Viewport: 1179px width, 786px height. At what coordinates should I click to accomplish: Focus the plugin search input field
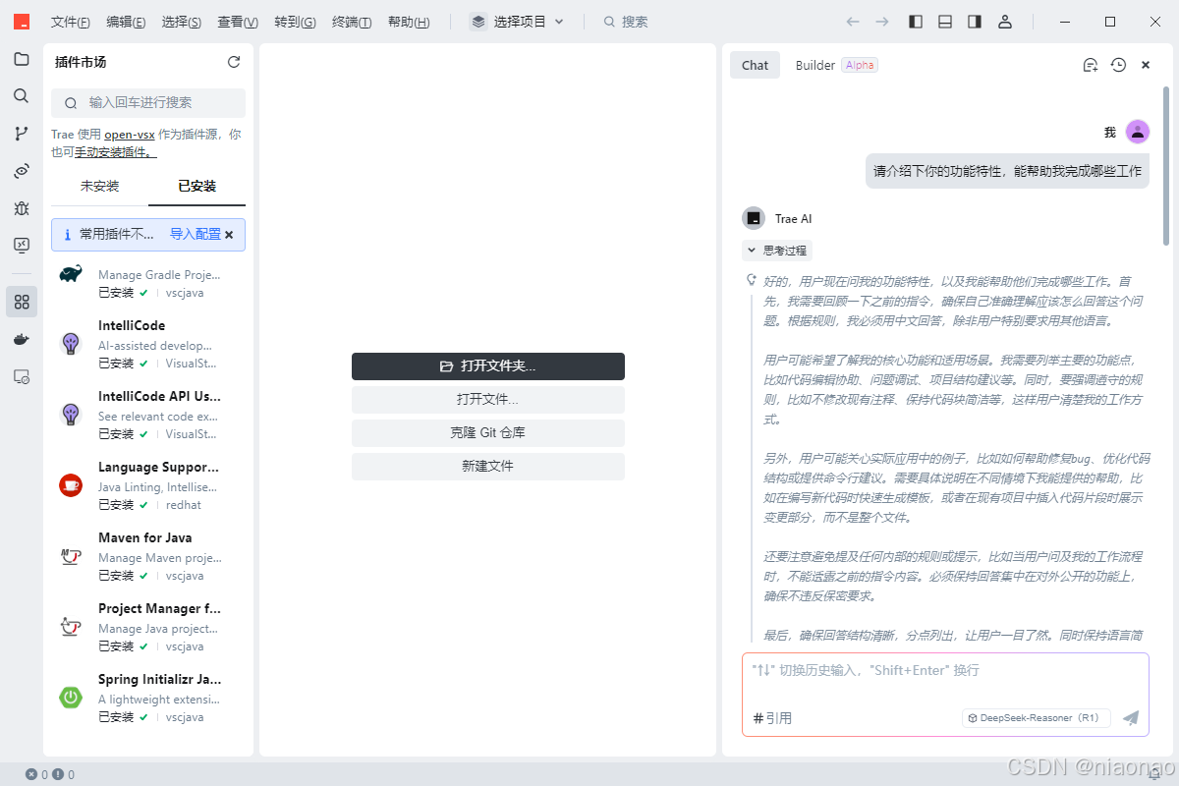coord(148,102)
